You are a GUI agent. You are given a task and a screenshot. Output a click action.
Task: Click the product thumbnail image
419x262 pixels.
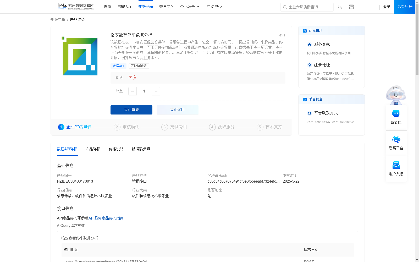[80, 56]
